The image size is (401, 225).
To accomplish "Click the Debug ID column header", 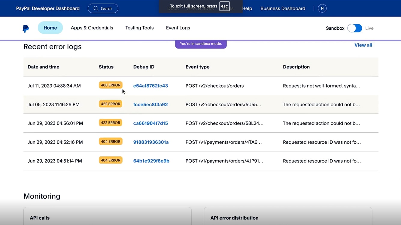I will [x=144, y=67].
